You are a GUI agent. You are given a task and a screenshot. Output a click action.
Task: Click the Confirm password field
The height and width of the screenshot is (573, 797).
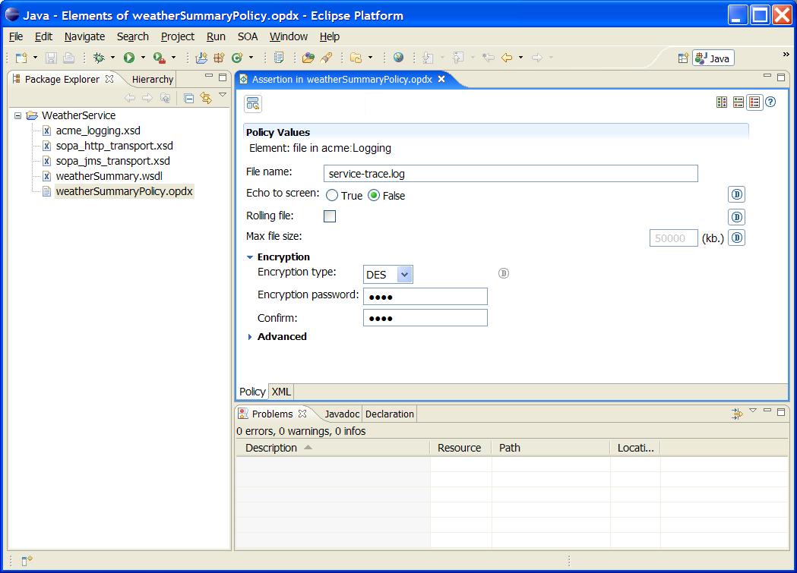pos(425,318)
